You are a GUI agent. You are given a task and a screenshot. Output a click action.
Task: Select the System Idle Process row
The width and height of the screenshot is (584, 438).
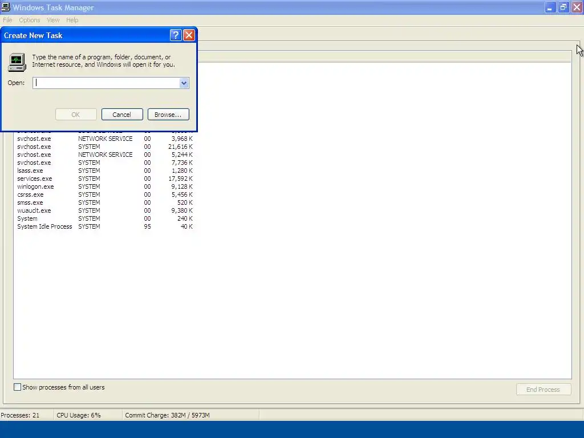(x=105, y=226)
